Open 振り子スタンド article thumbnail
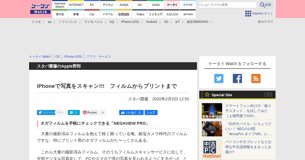 click(x=212, y=111)
